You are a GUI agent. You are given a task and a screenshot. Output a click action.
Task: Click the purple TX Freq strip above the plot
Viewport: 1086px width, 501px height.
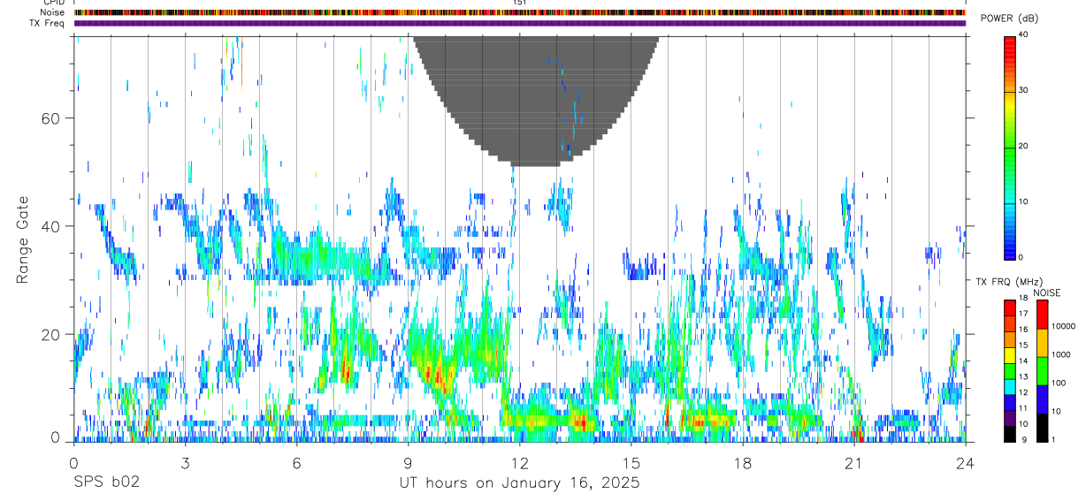pos(520,23)
